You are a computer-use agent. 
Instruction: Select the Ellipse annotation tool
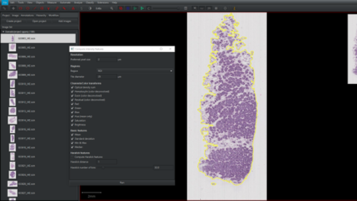coord(28,8)
